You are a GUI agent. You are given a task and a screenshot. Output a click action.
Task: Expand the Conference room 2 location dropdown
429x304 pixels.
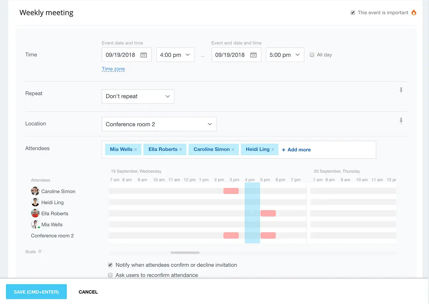[159, 124]
